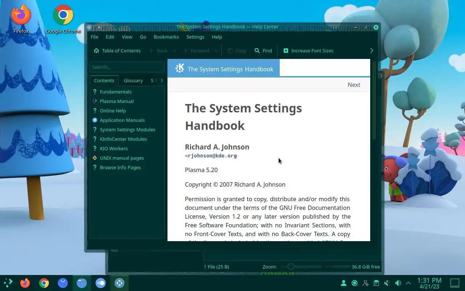Click the Next link in handbook
The width and height of the screenshot is (465, 291).
354,85
